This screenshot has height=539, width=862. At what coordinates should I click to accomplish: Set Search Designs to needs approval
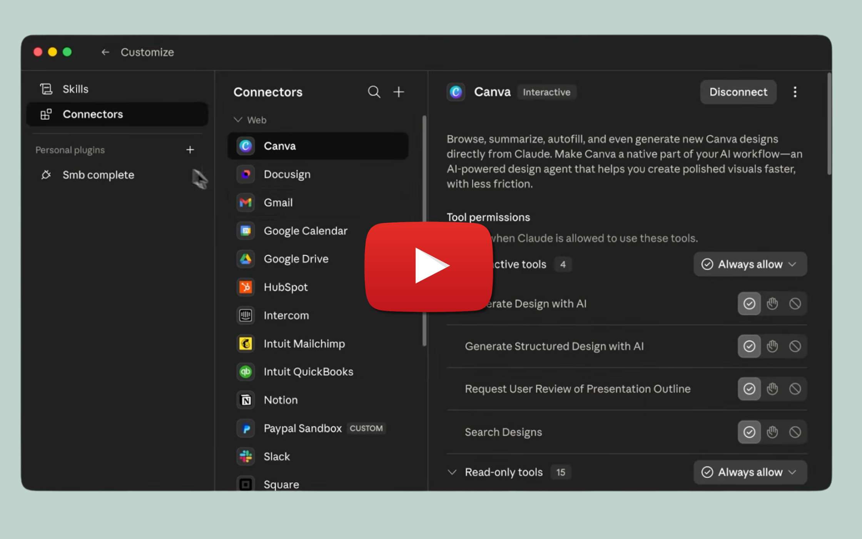[772, 432]
